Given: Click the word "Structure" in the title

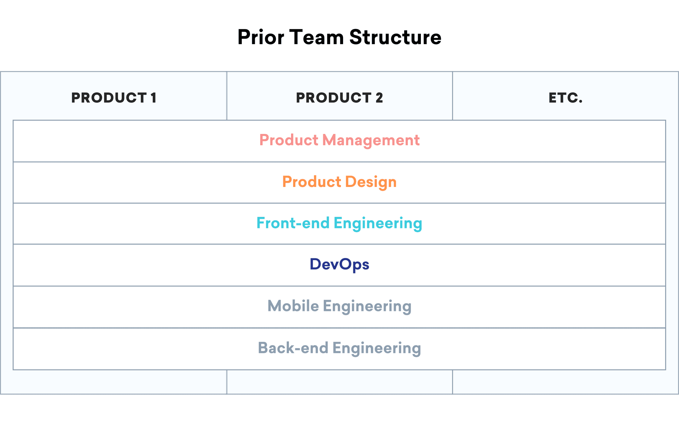Looking at the screenshot, I should (x=395, y=37).
